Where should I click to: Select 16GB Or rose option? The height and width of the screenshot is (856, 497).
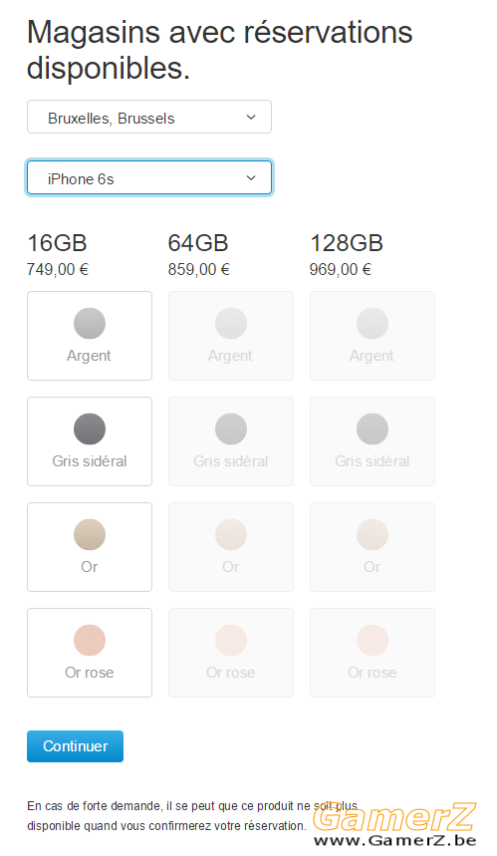[x=90, y=653]
